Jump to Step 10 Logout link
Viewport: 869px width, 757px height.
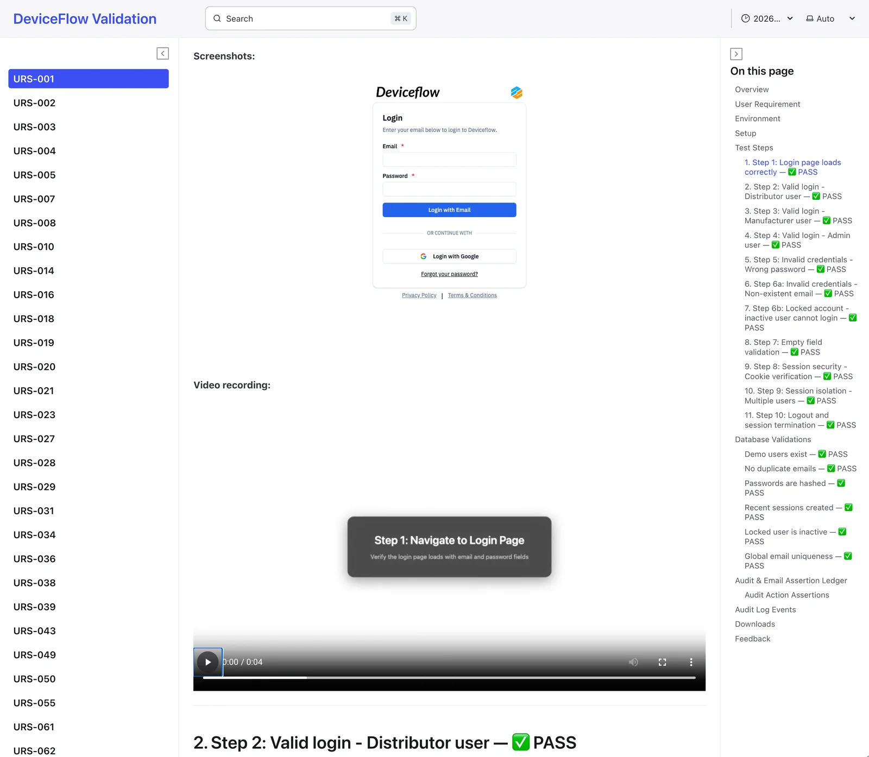point(800,420)
